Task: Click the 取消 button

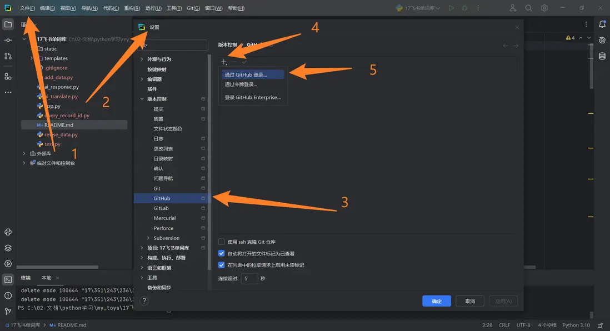Action: 470,301
